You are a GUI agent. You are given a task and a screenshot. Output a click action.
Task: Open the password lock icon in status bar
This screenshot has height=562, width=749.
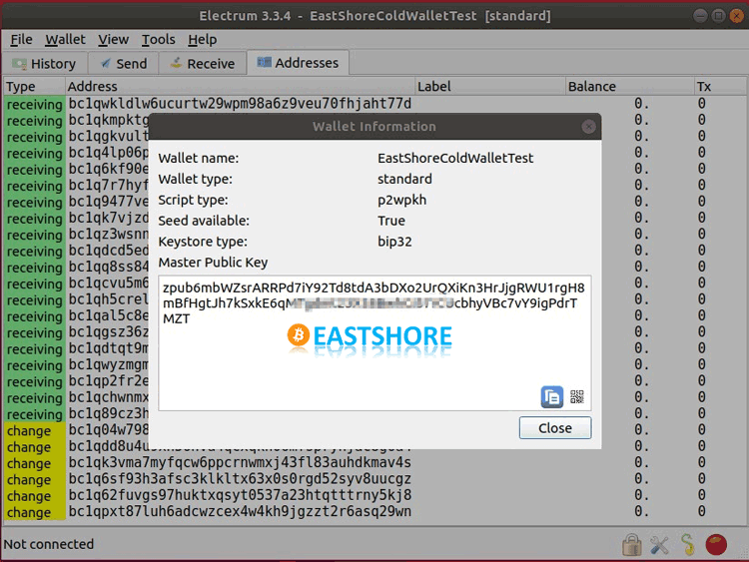[631, 544]
